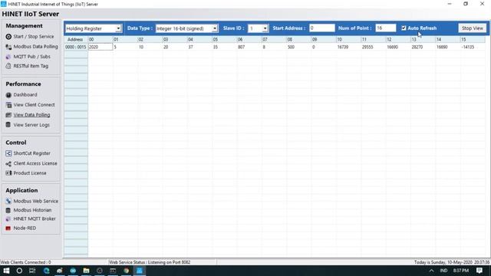Click the Node-RED icon

[x=8, y=228]
